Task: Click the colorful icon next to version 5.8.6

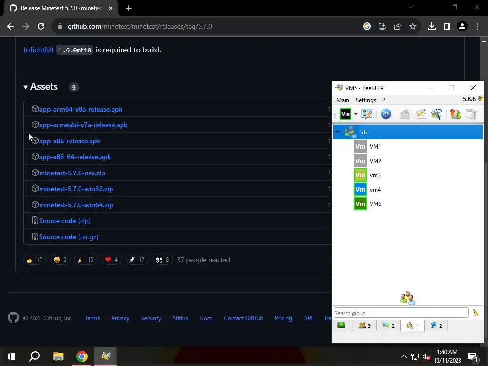Action: [x=480, y=99]
